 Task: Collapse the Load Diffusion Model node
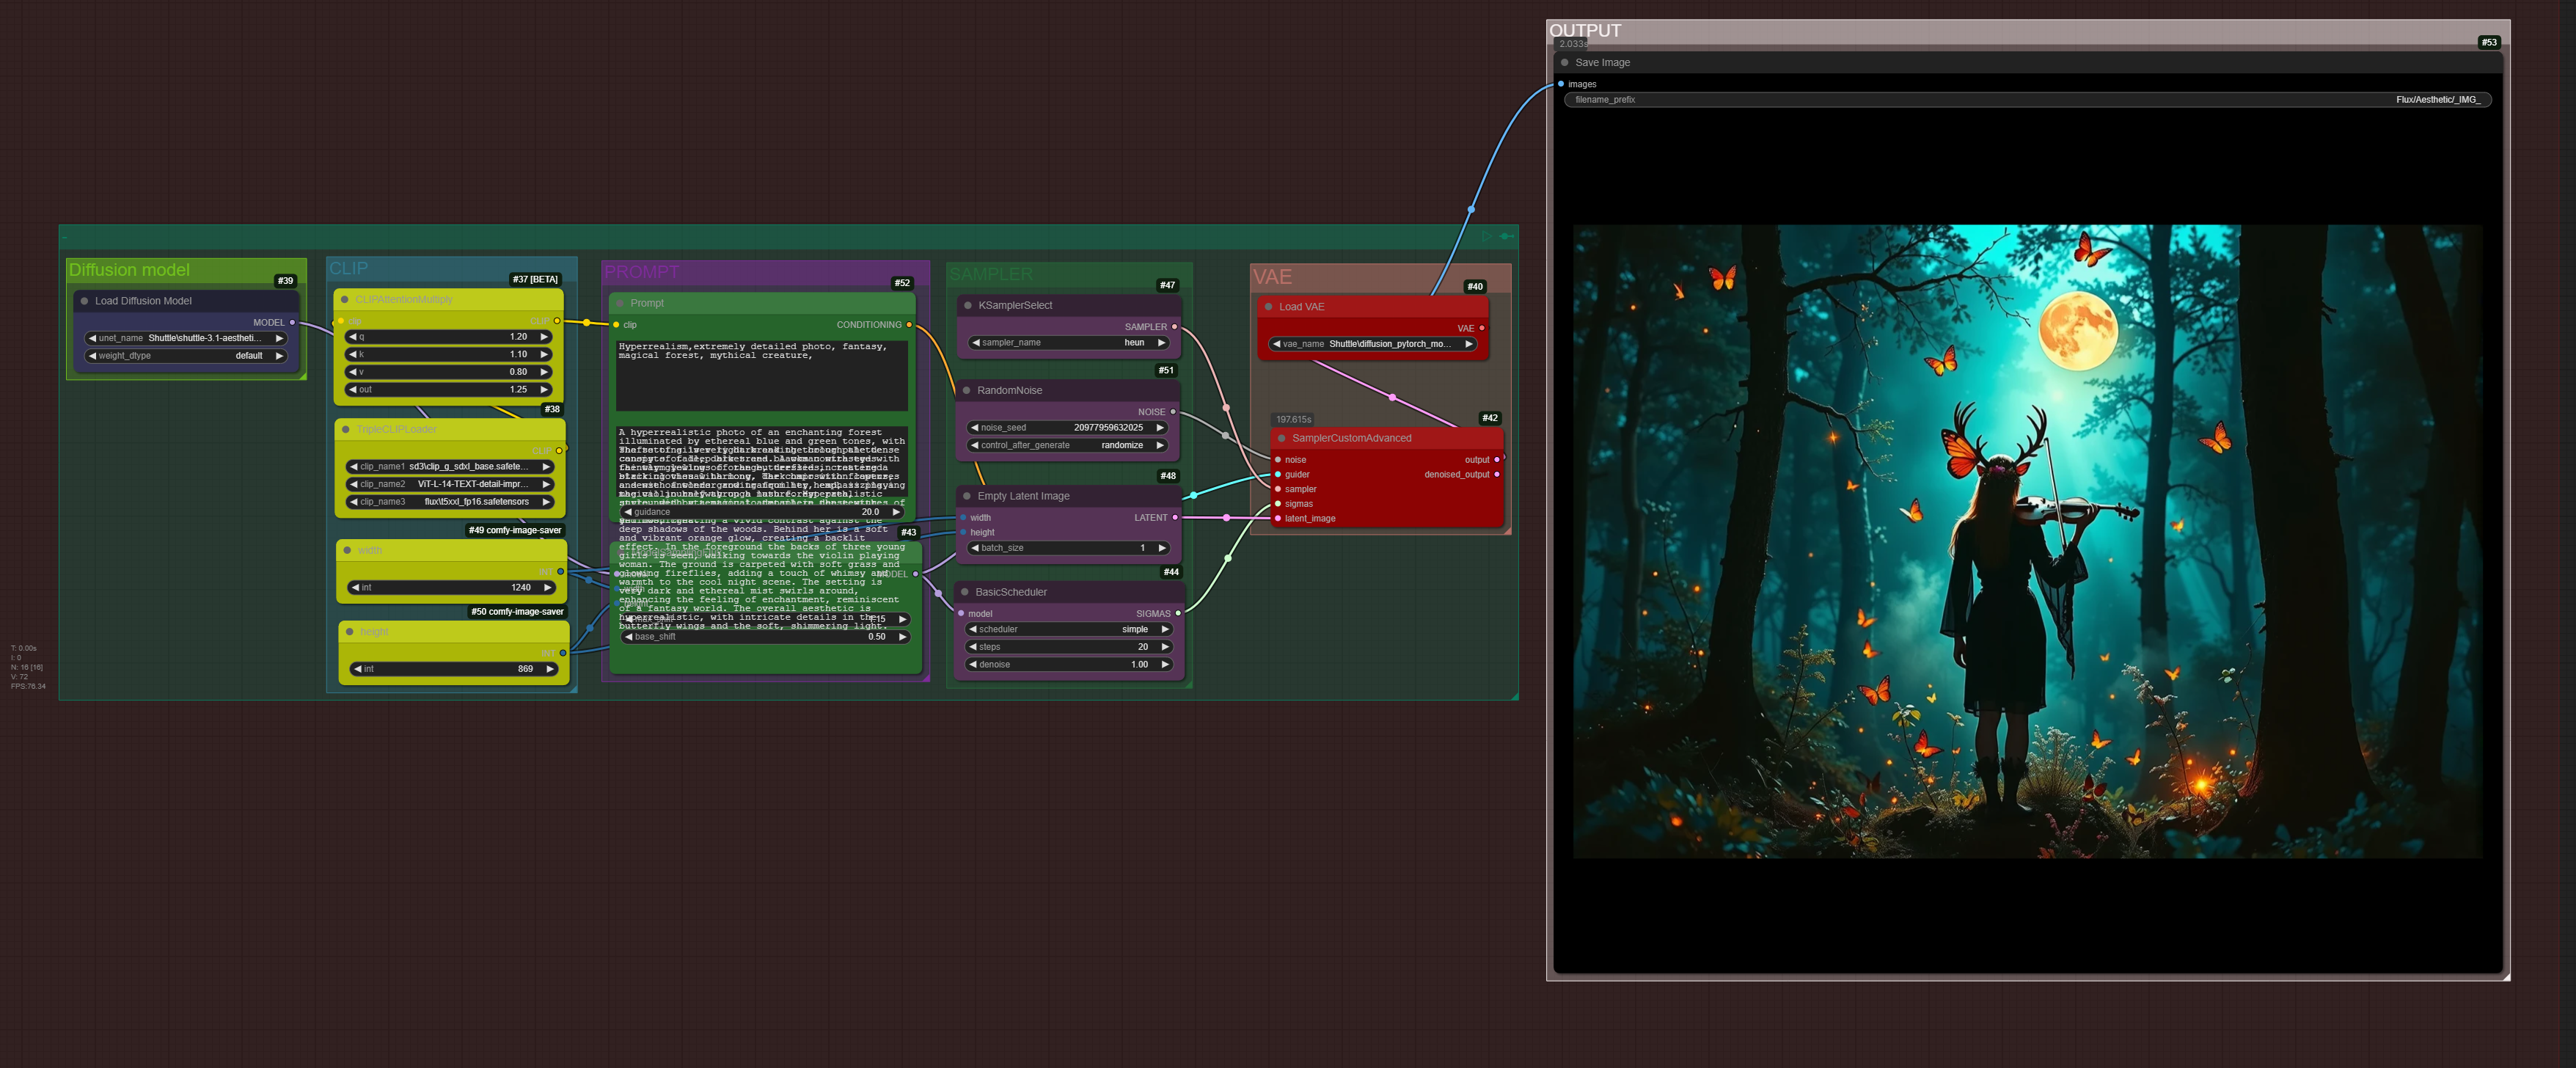[x=84, y=301]
